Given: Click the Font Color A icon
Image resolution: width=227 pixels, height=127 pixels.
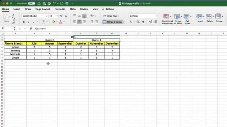Looking at the screenshot, I should [61, 22].
